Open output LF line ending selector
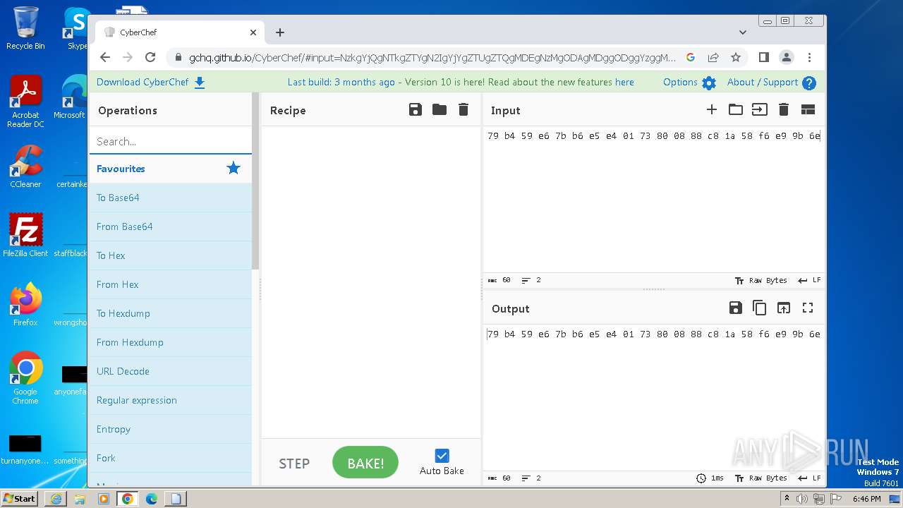Image resolution: width=903 pixels, height=508 pixels. [809, 478]
